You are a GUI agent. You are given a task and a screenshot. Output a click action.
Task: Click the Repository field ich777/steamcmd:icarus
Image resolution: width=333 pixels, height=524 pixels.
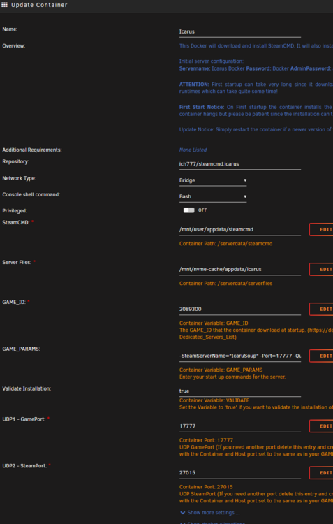point(240,164)
